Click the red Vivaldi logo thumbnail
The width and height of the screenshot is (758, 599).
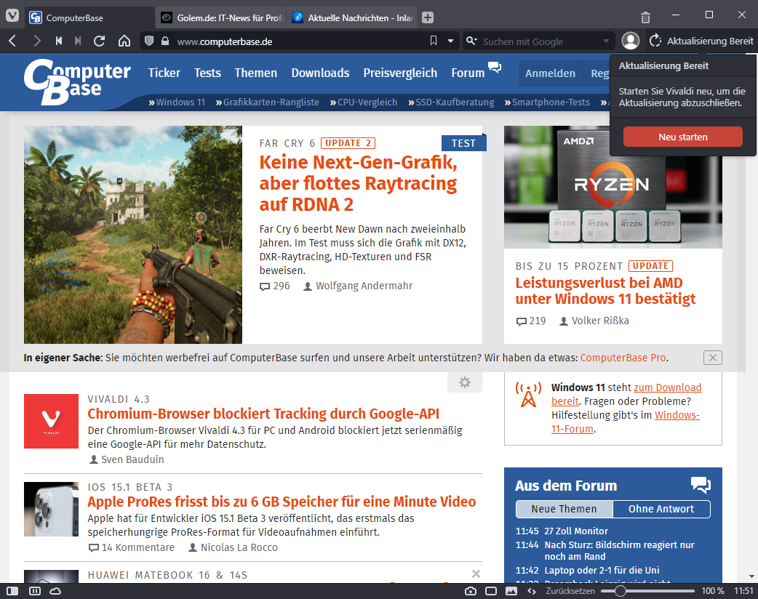click(51, 421)
